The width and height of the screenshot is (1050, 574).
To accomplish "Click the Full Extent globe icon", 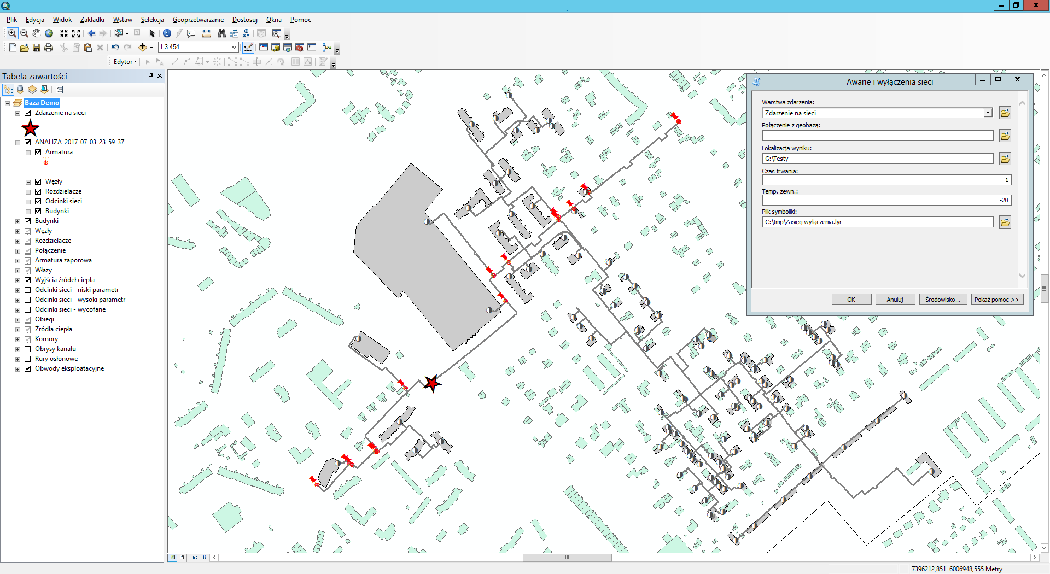I will (x=49, y=33).
